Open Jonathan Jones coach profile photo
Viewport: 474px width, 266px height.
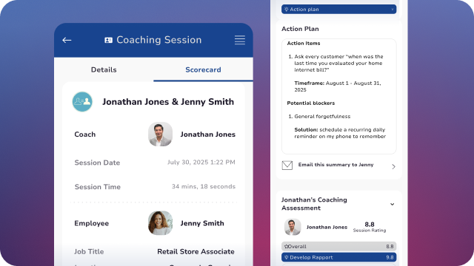[x=160, y=134]
